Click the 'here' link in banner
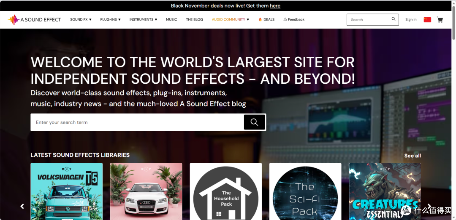The image size is (456, 220). click(x=275, y=5)
